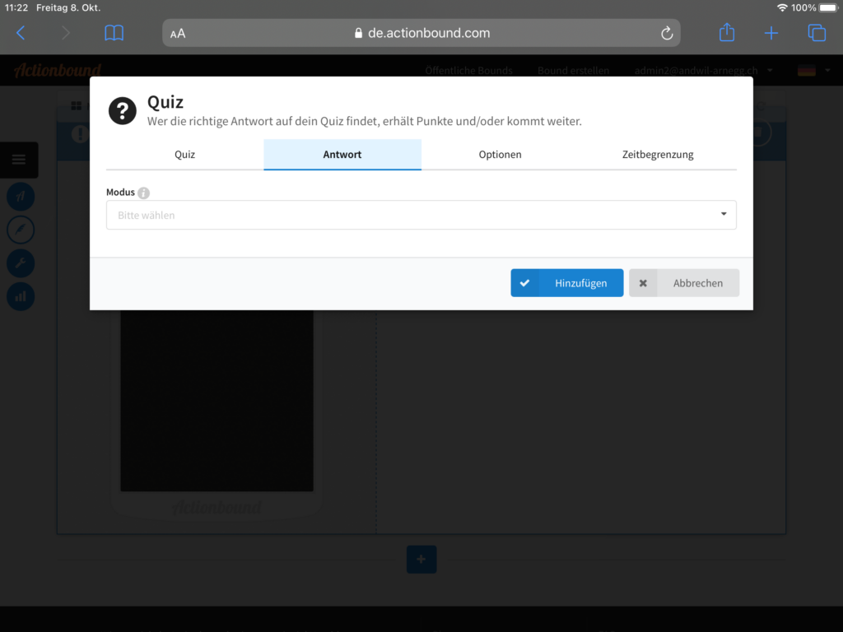Switch to the Optionen tab

click(x=500, y=155)
